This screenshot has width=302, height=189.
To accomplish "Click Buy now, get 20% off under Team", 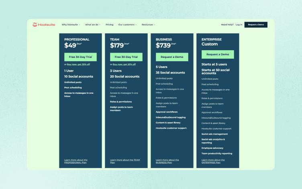I will tap(124, 64).
